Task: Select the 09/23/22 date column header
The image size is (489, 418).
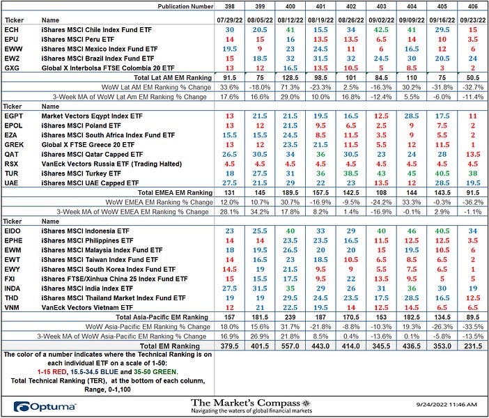Action: point(473,20)
